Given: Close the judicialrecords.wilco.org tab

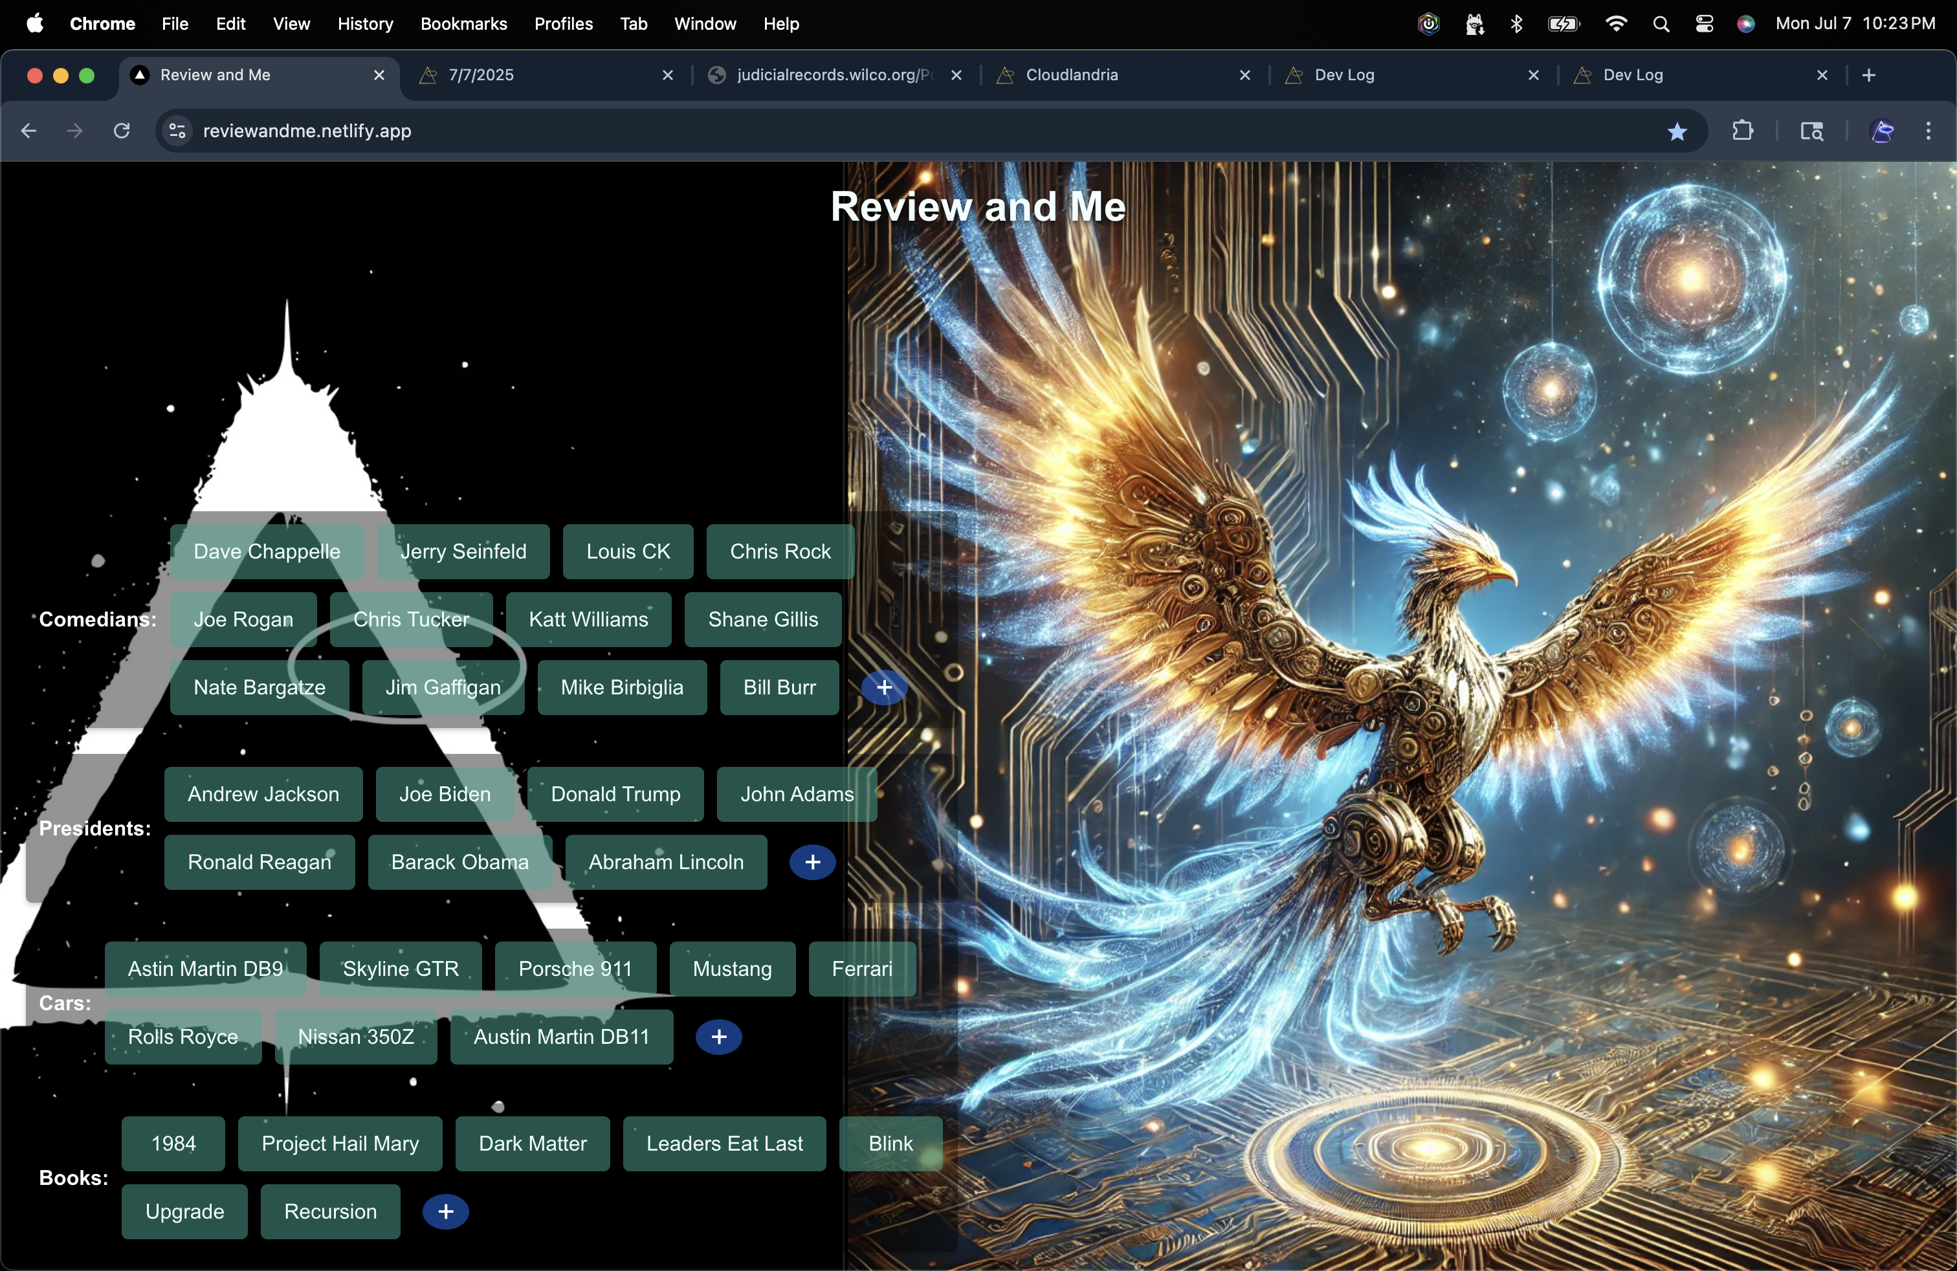Looking at the screenshot, I should point(956,75).
